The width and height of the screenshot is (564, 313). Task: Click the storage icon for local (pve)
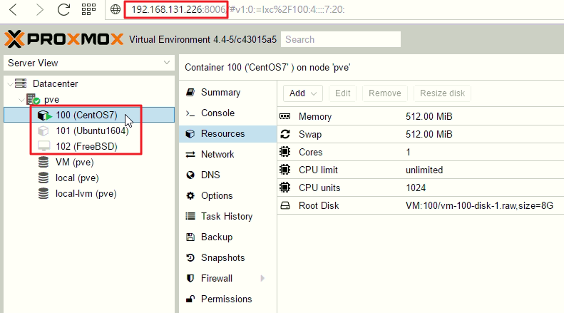(x=43, y=178)
